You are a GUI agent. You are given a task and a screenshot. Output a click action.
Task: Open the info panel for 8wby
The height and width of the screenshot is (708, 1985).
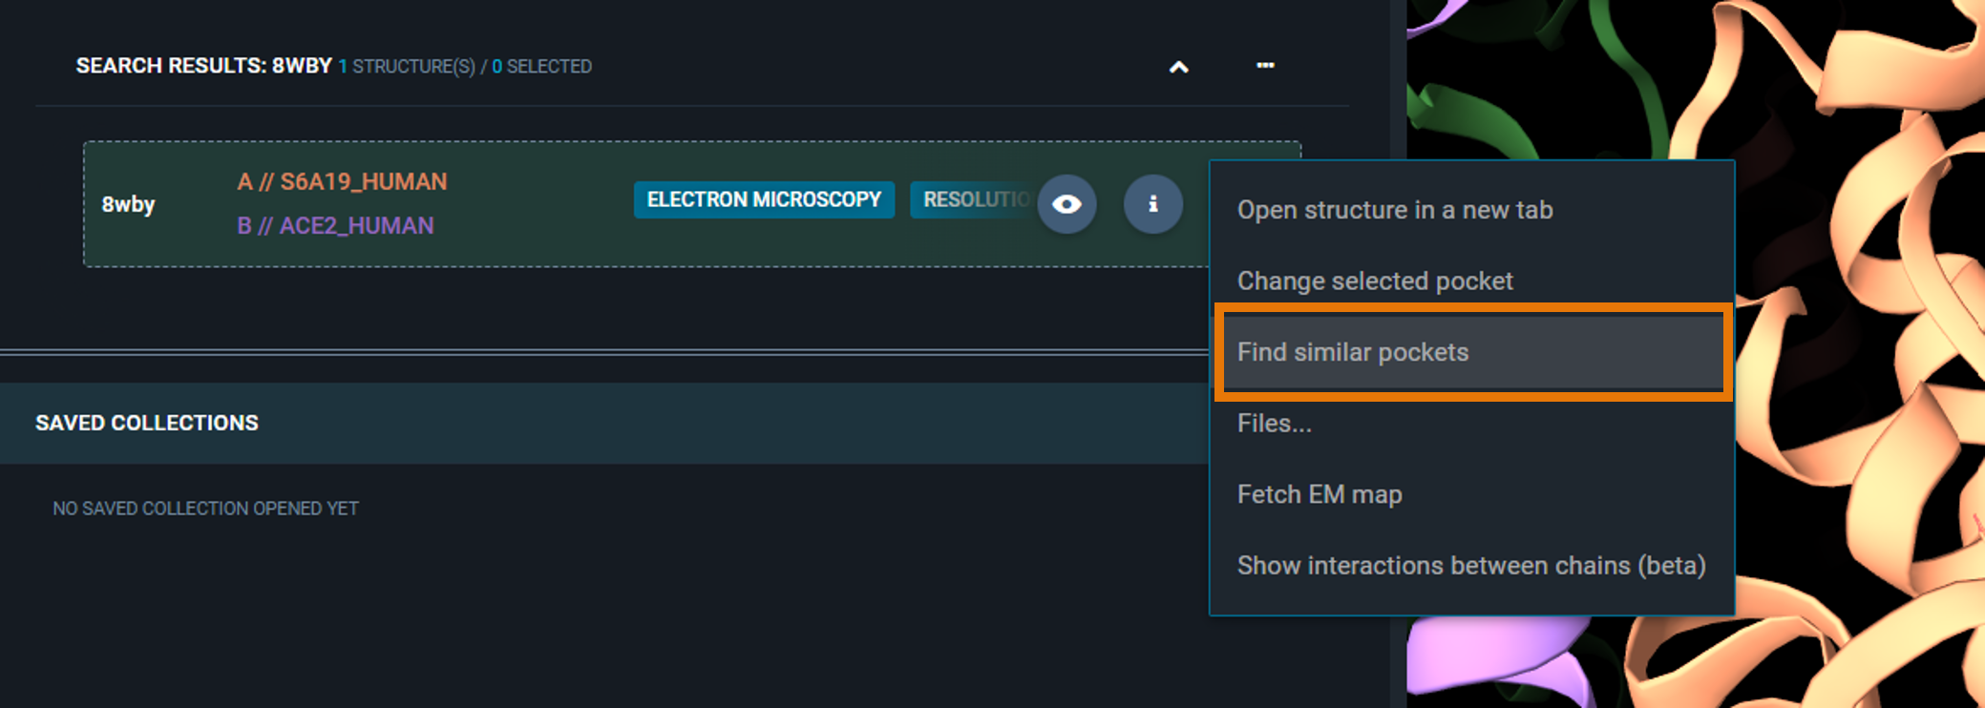1153,204
